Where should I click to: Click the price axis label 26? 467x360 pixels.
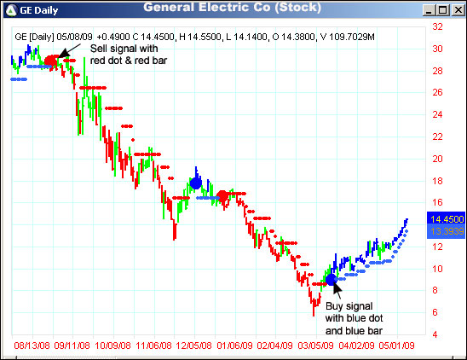437,92
